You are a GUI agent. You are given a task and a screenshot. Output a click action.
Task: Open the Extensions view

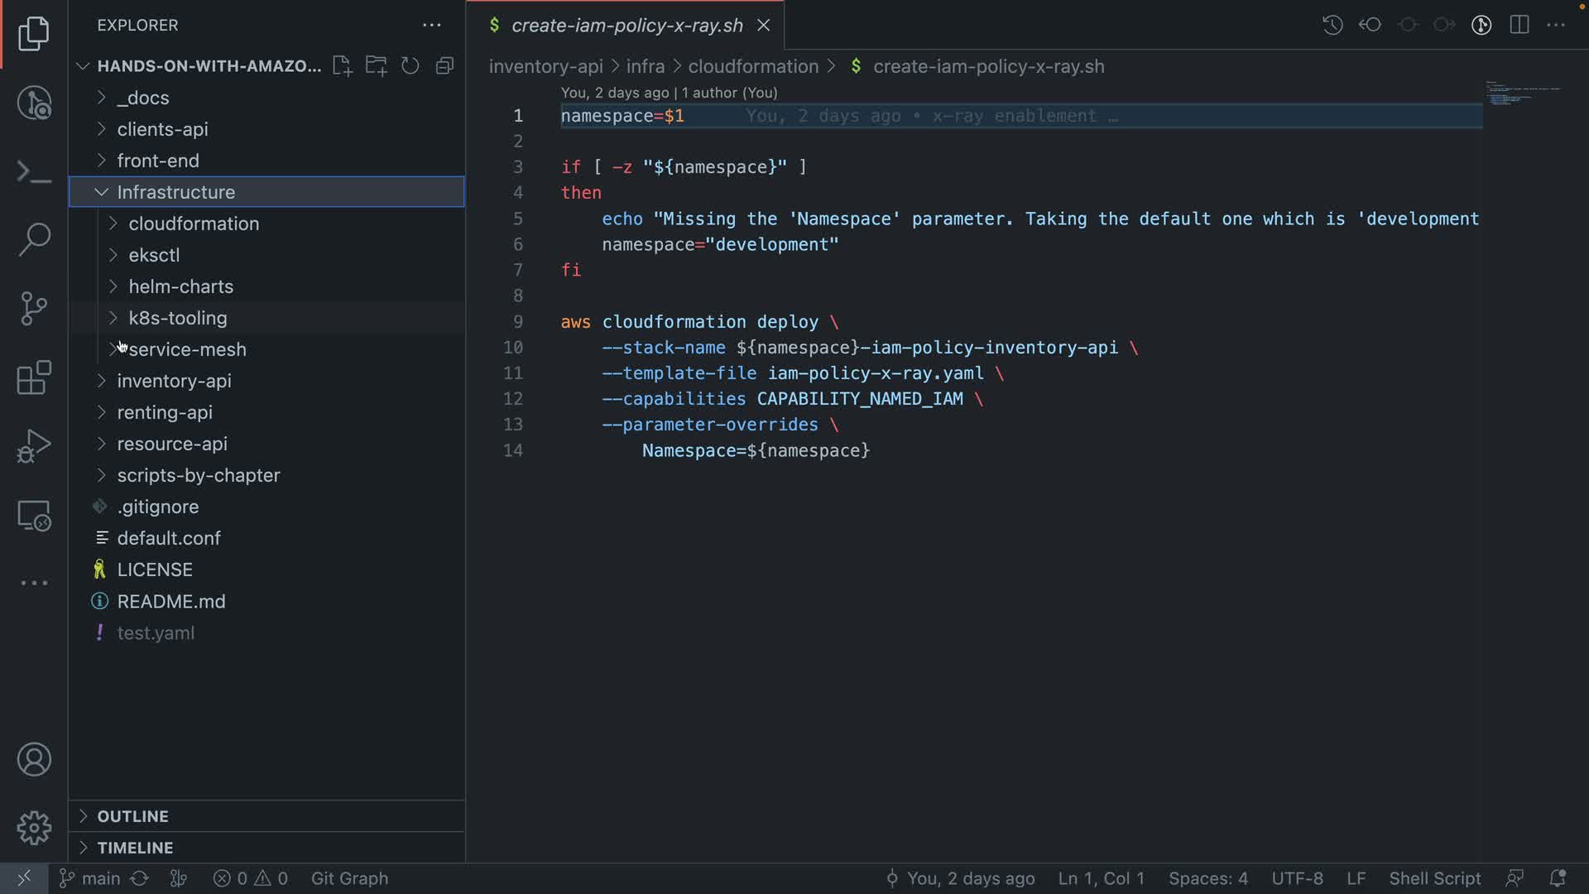pyautogui.click(x=34, y=377)
